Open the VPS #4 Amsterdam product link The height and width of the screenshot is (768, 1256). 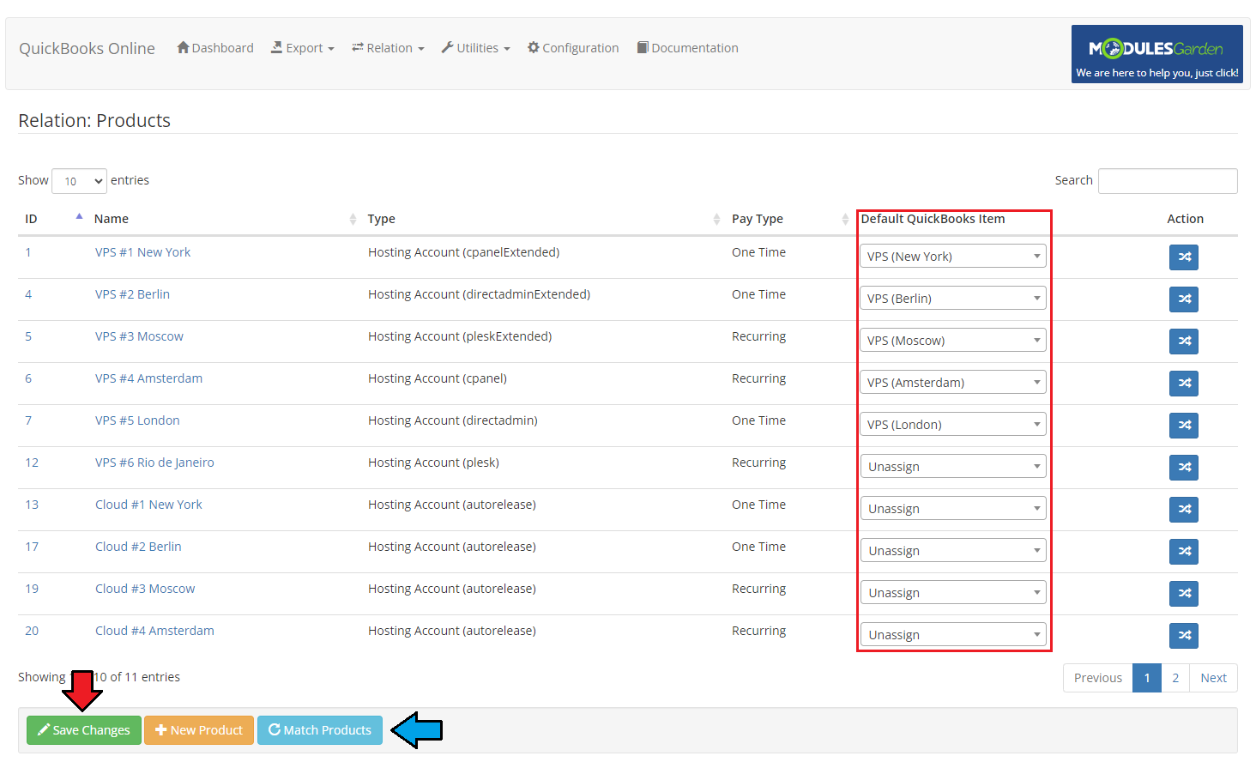tap(148, 378)
